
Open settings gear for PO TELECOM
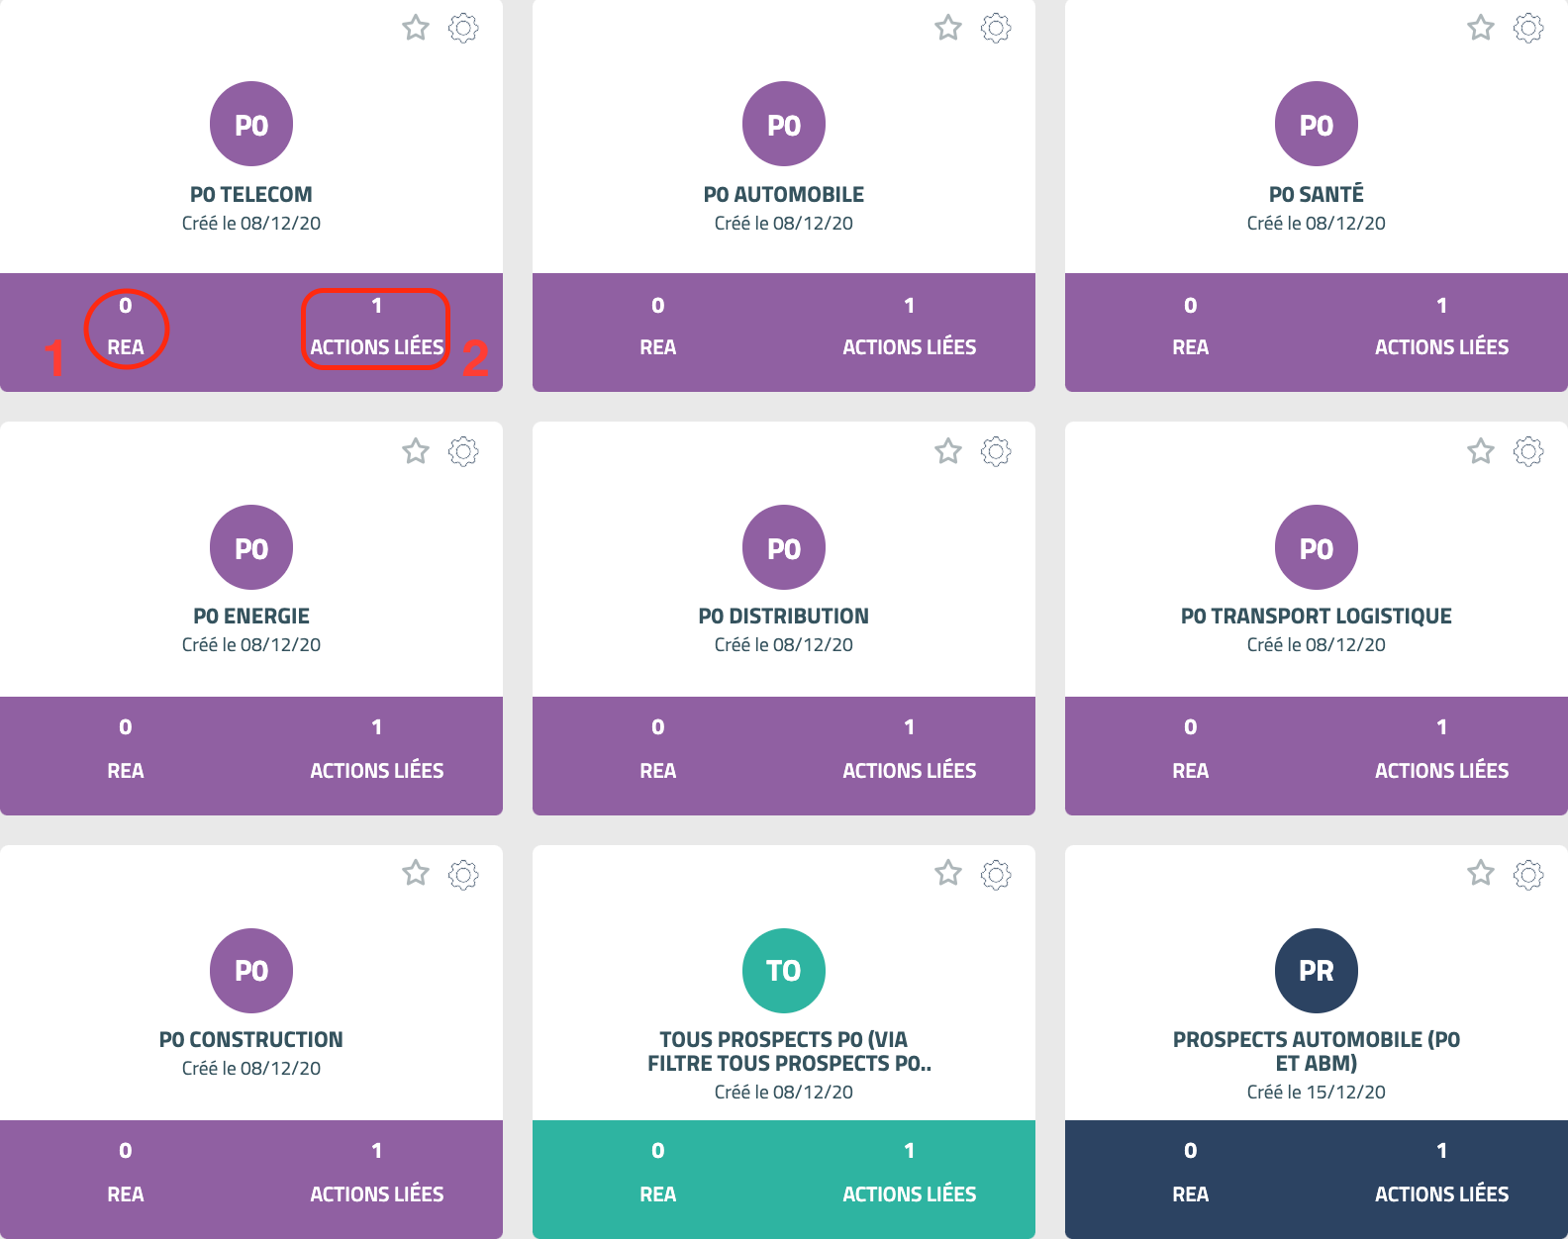[463, 28]
